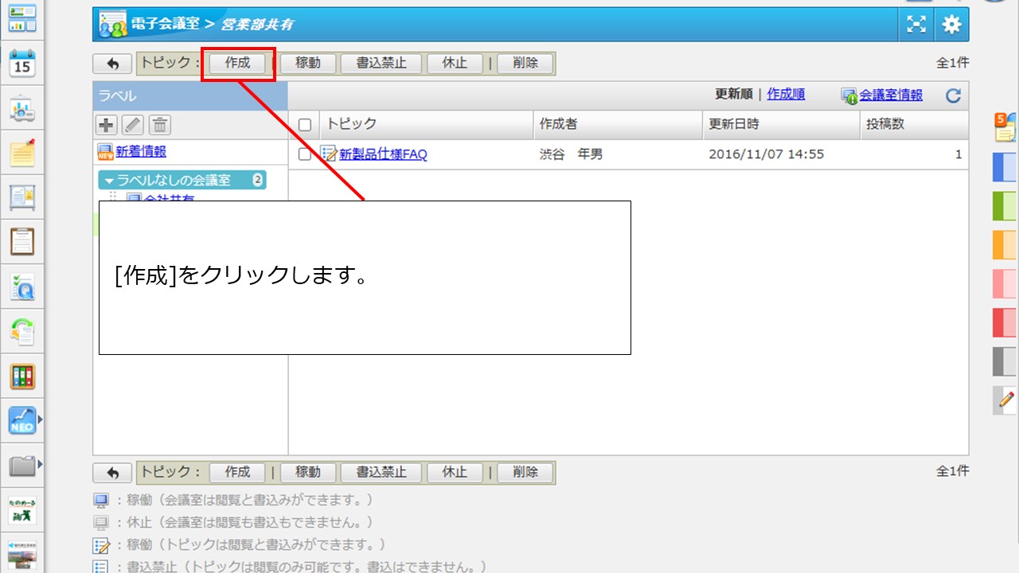The image size is (1019, 573).
Task: Click 削除 in the lower toolbar
Action: tap(525, 473)
